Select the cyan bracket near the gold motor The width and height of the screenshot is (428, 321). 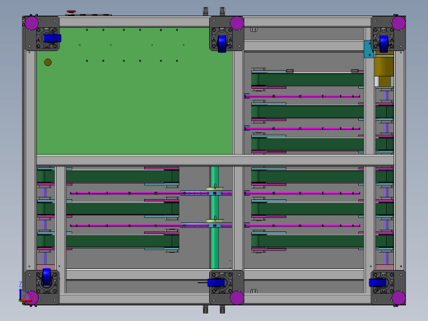point(369,49)
